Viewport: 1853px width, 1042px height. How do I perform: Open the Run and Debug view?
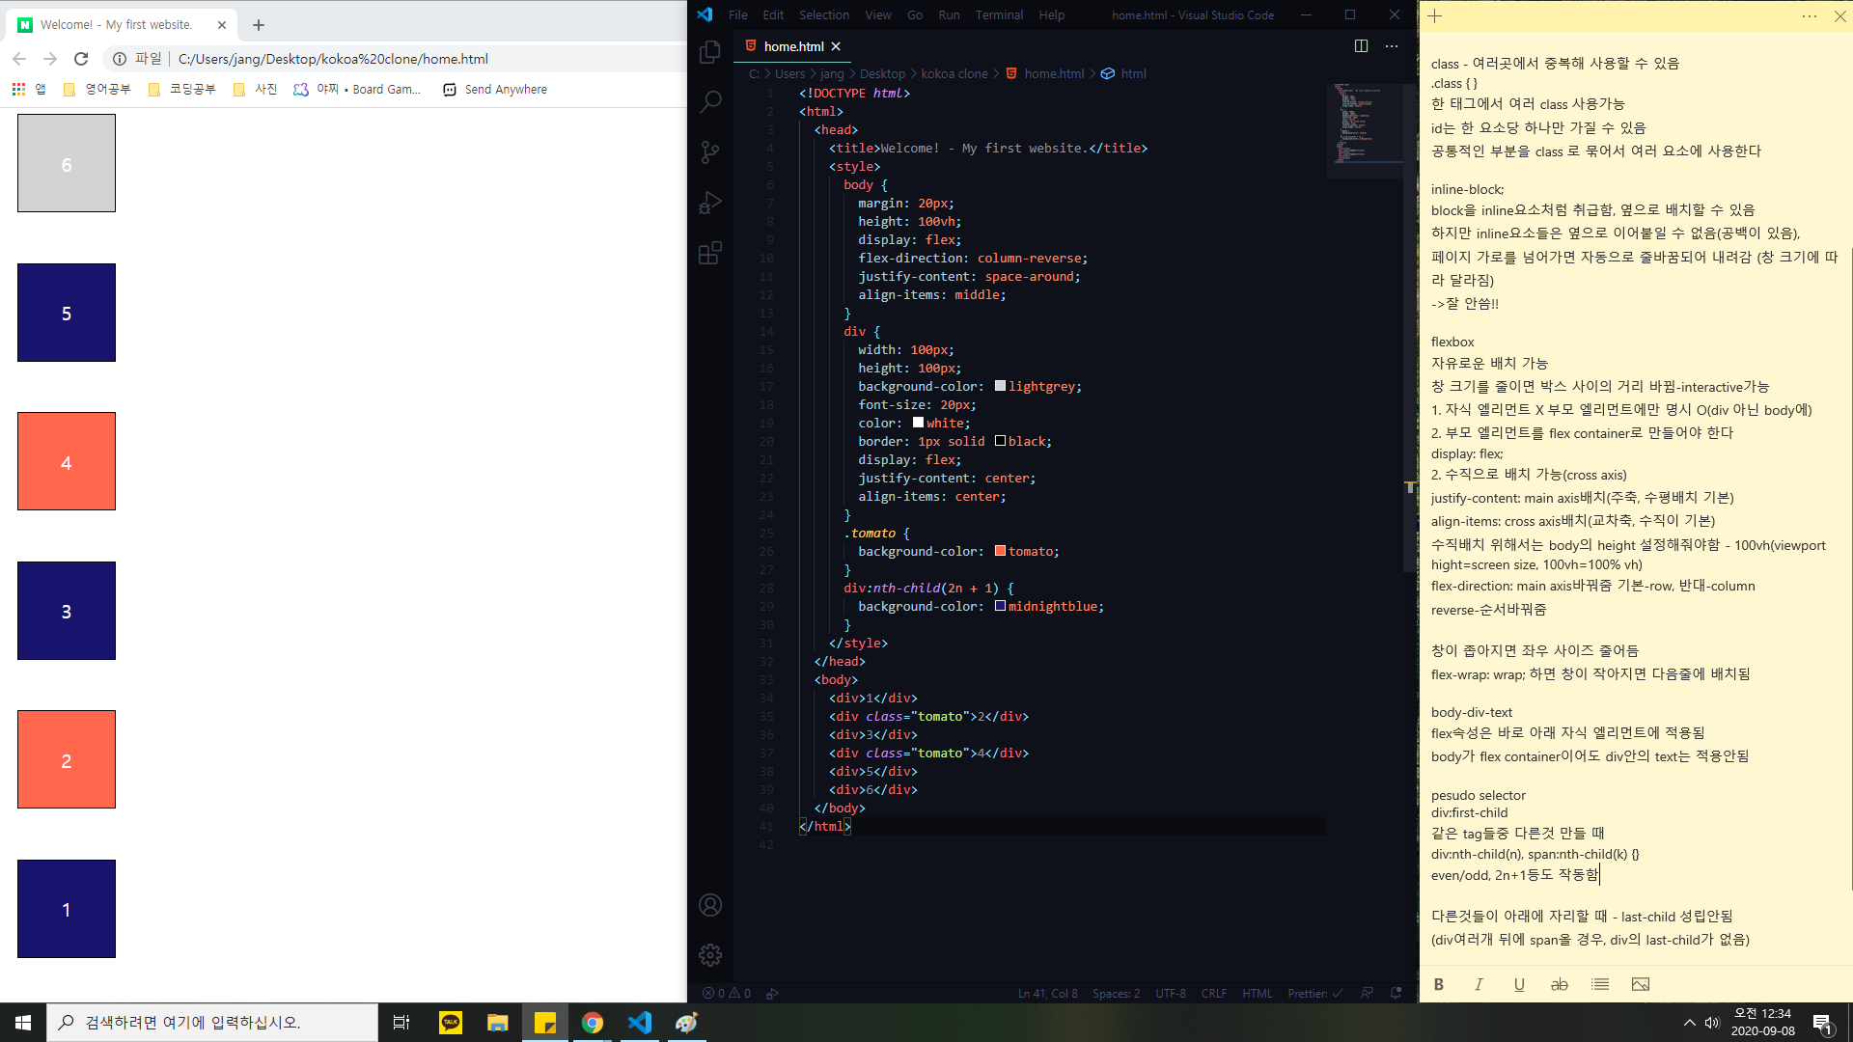point(710,203)
